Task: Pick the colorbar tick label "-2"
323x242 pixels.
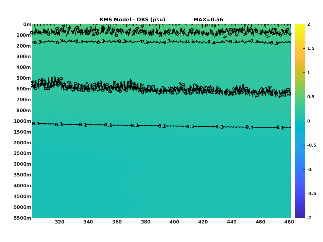Action: [x=309, y=218]
